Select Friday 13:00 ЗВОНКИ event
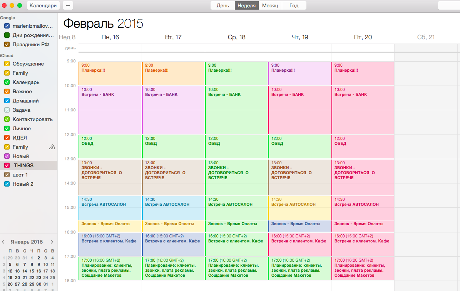Viewport: 460px width, 291px height. 363,177
